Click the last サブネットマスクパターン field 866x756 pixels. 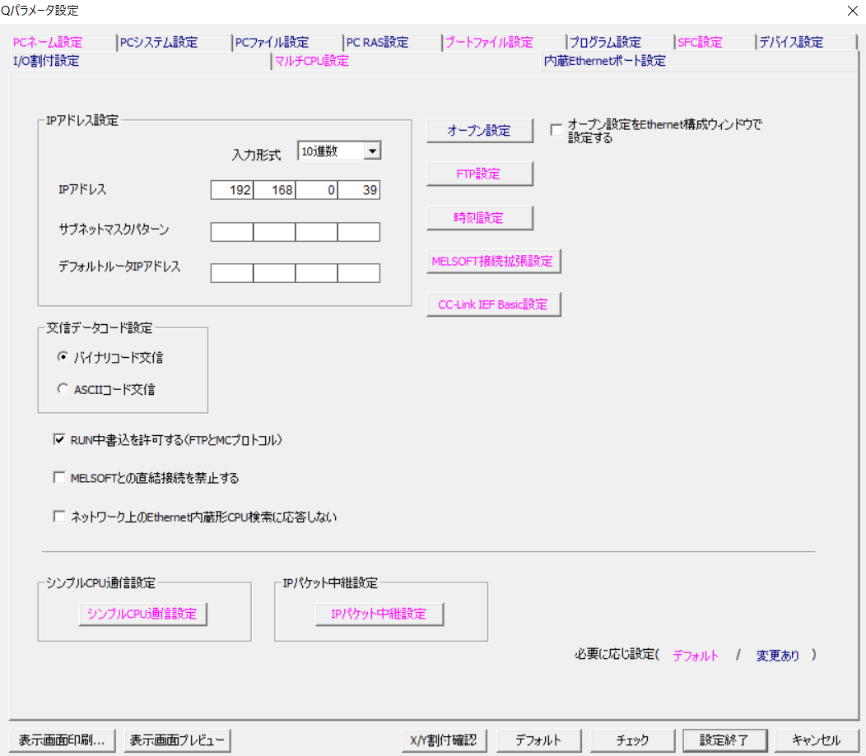[x=359, y=232]
